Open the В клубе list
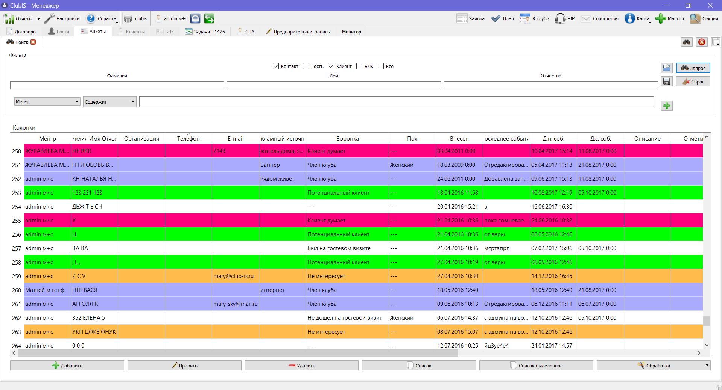Viewport: 722px width, 390px height. pos(534,18)
